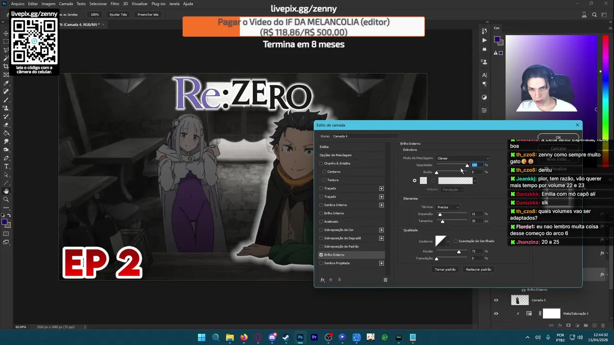Select the Path Selection arrow tool
Image resolution: width=614 pixels, height=345 pixels.
tap(6, 174)
